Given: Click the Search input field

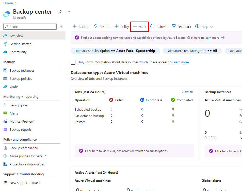Looking at the screenshot, I should pos(30,27).
